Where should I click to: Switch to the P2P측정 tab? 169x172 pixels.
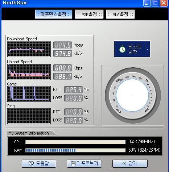[x=89, y=14]
